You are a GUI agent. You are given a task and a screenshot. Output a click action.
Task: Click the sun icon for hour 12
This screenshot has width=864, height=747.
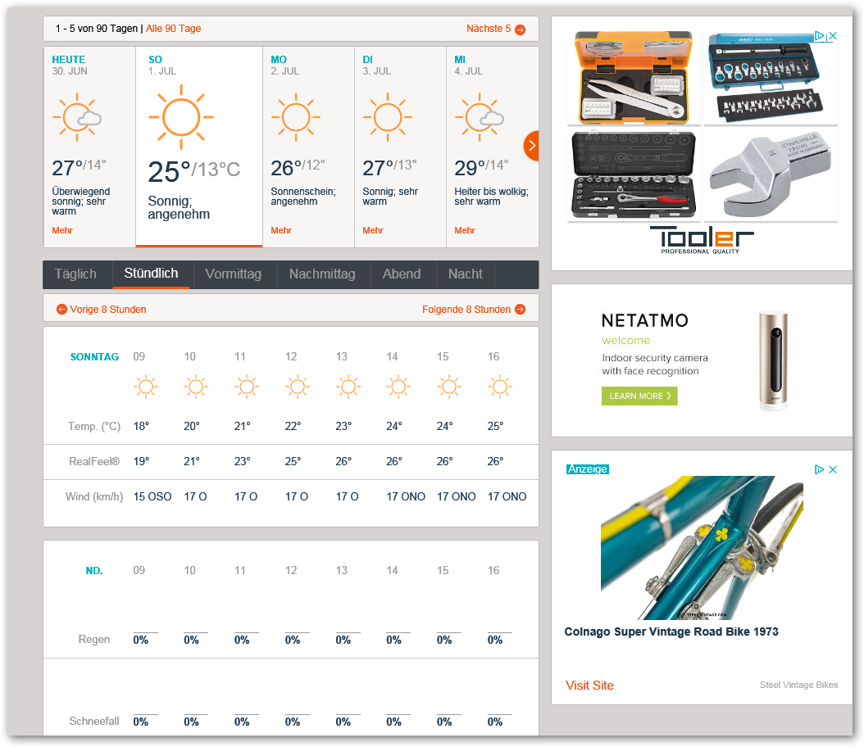(297, 387)
